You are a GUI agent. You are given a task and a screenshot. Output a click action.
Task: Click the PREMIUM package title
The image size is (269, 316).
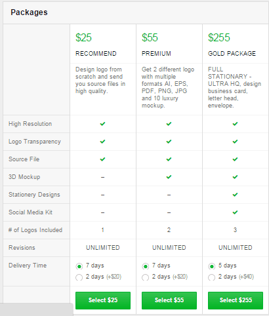point(156,54)
